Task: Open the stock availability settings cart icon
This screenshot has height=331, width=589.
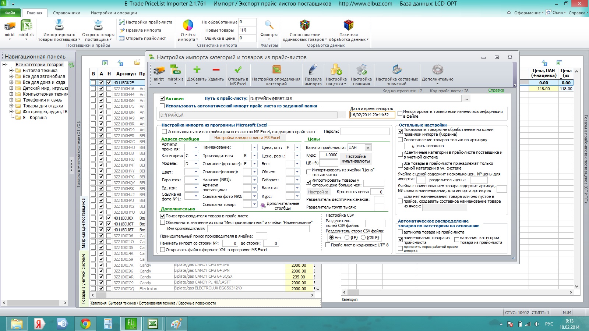Action: pyautogui.click(x=361, y=70)
